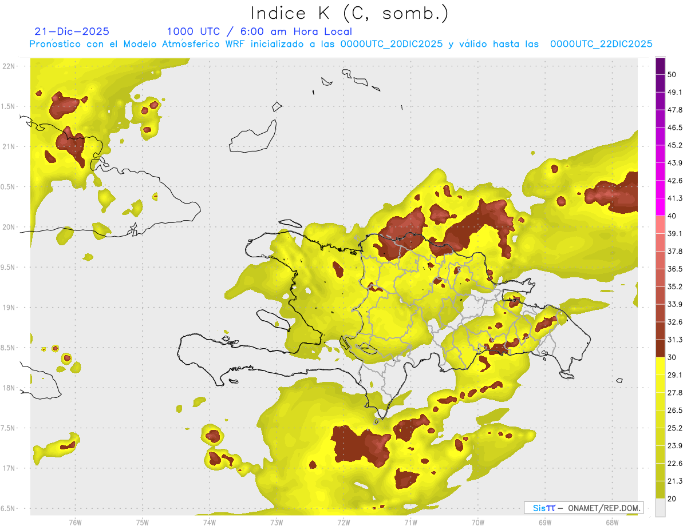Click colorbar label "46.5"
687x530 pixels.
tap(675, 127)
